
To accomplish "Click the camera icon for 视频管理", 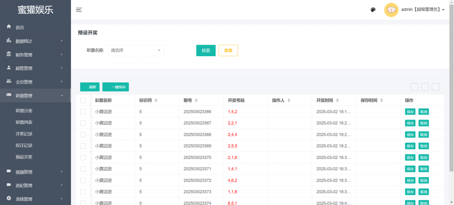I will click(9, 171).
